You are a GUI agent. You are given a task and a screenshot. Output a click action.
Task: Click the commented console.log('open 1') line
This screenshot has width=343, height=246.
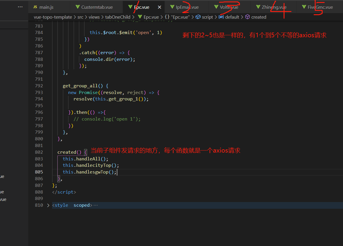point(107,119)
